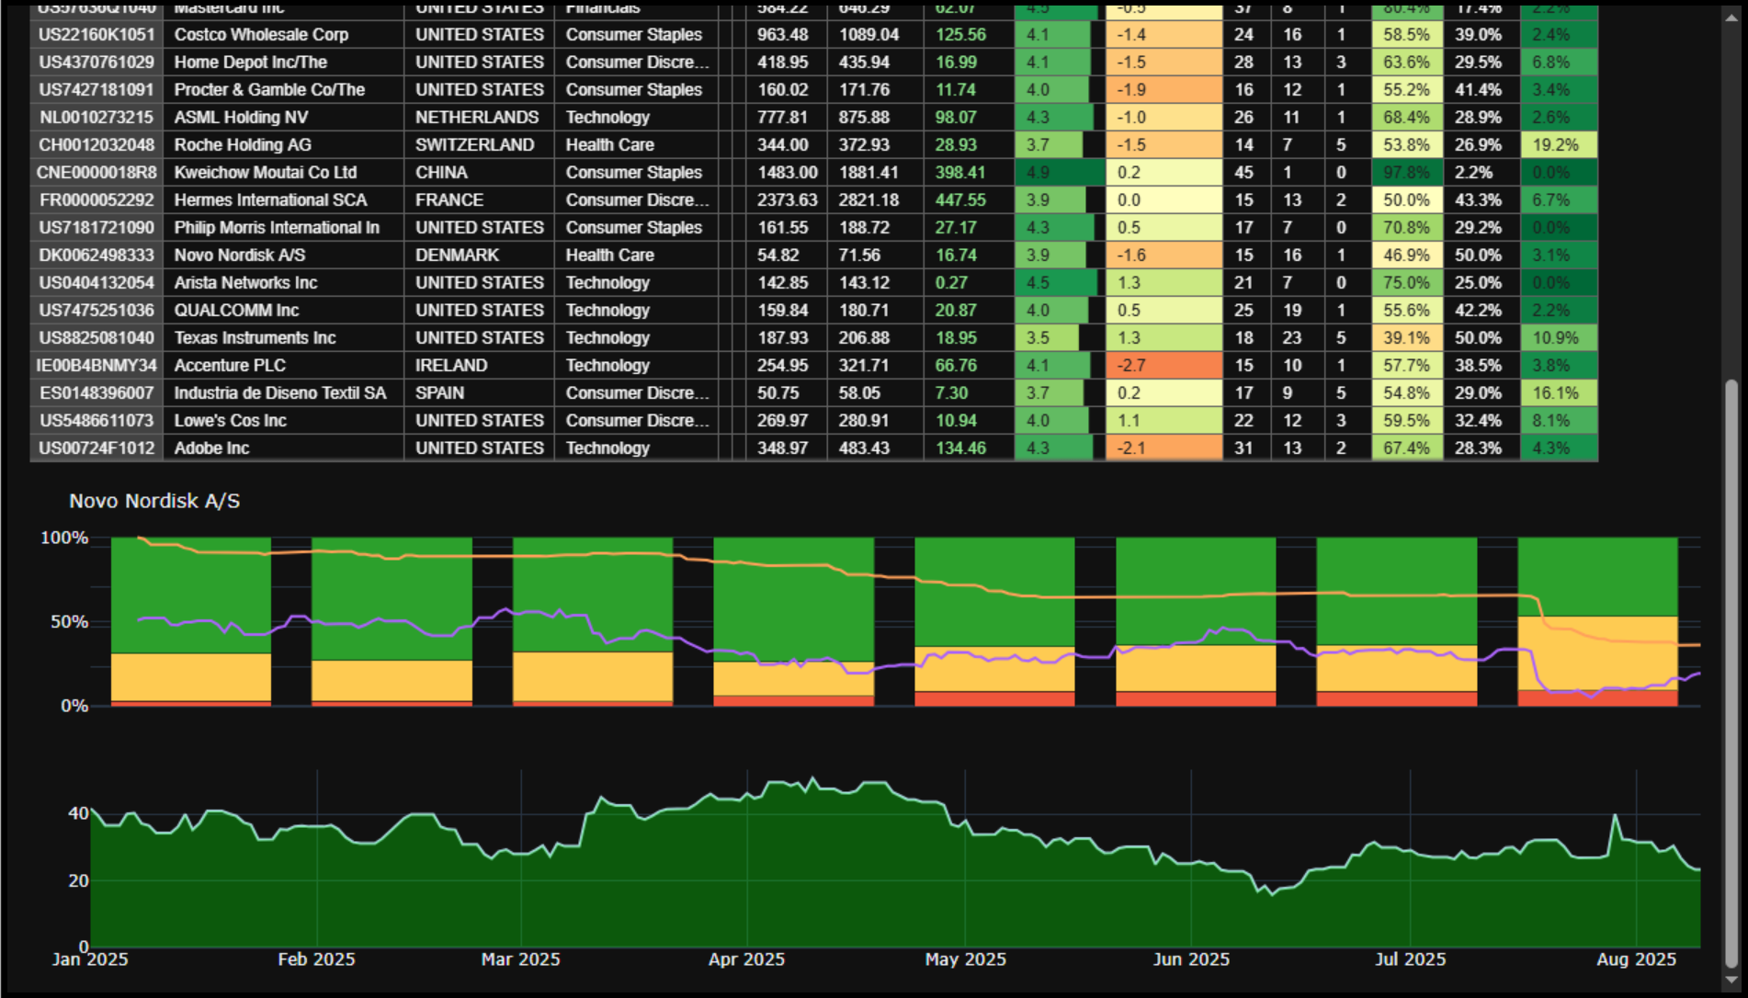
Task: Click the 19.2% sell percentage cell
Action: pos(1559,145)
